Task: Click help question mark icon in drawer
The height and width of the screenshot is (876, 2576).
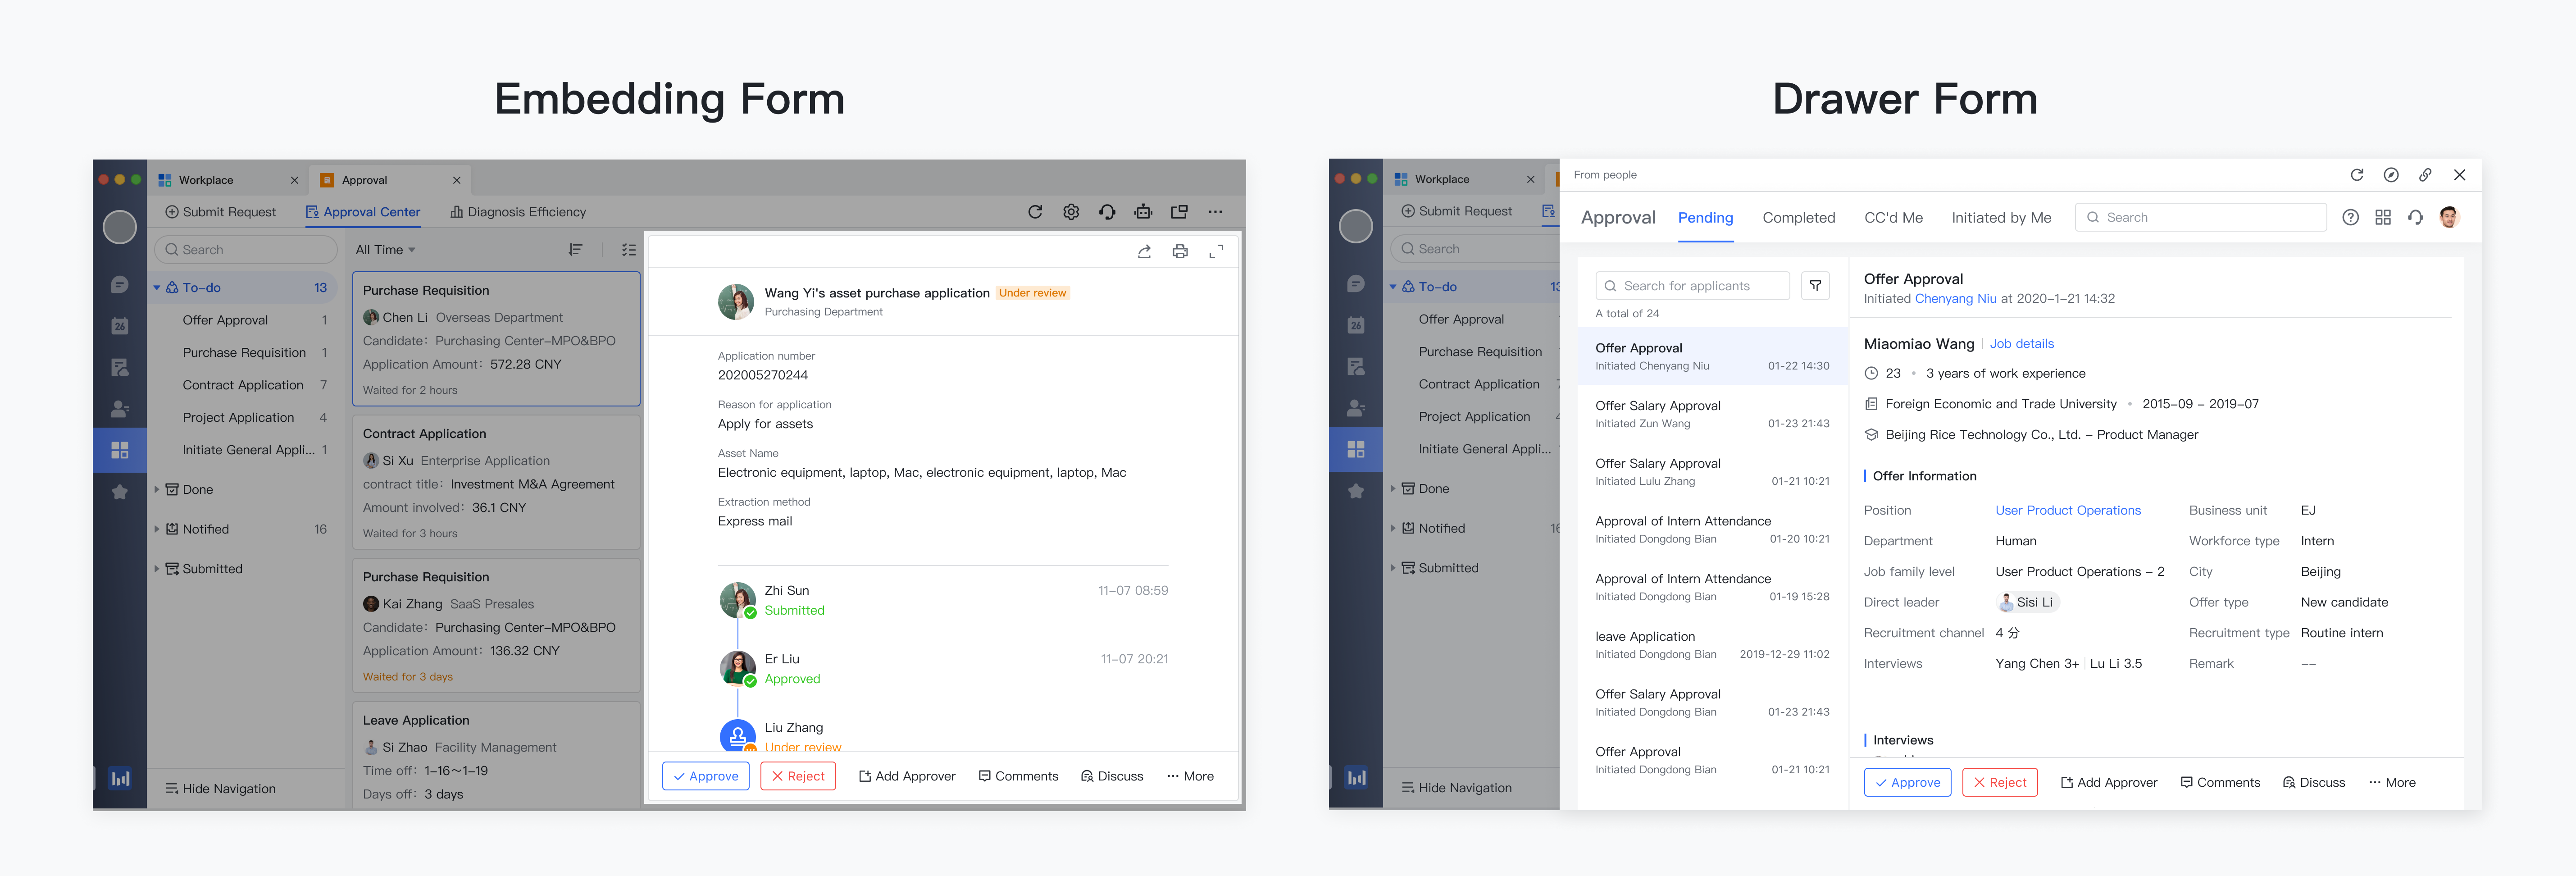Action: (x=2351, y=218)
